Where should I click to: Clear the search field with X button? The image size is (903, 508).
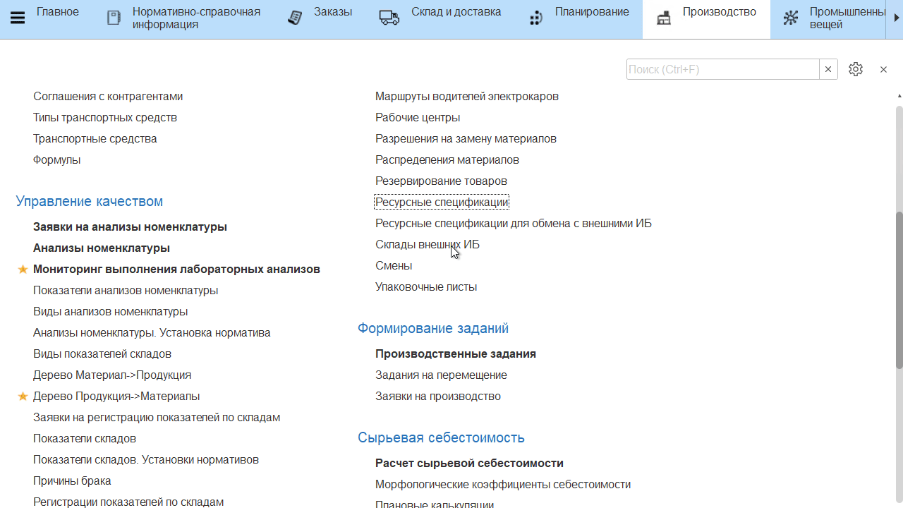point(828,69)
